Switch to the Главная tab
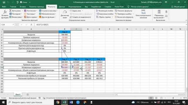 coord(13,7)
